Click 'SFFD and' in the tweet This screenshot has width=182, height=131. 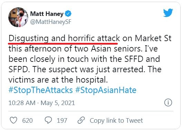click(x=142, y=59)
